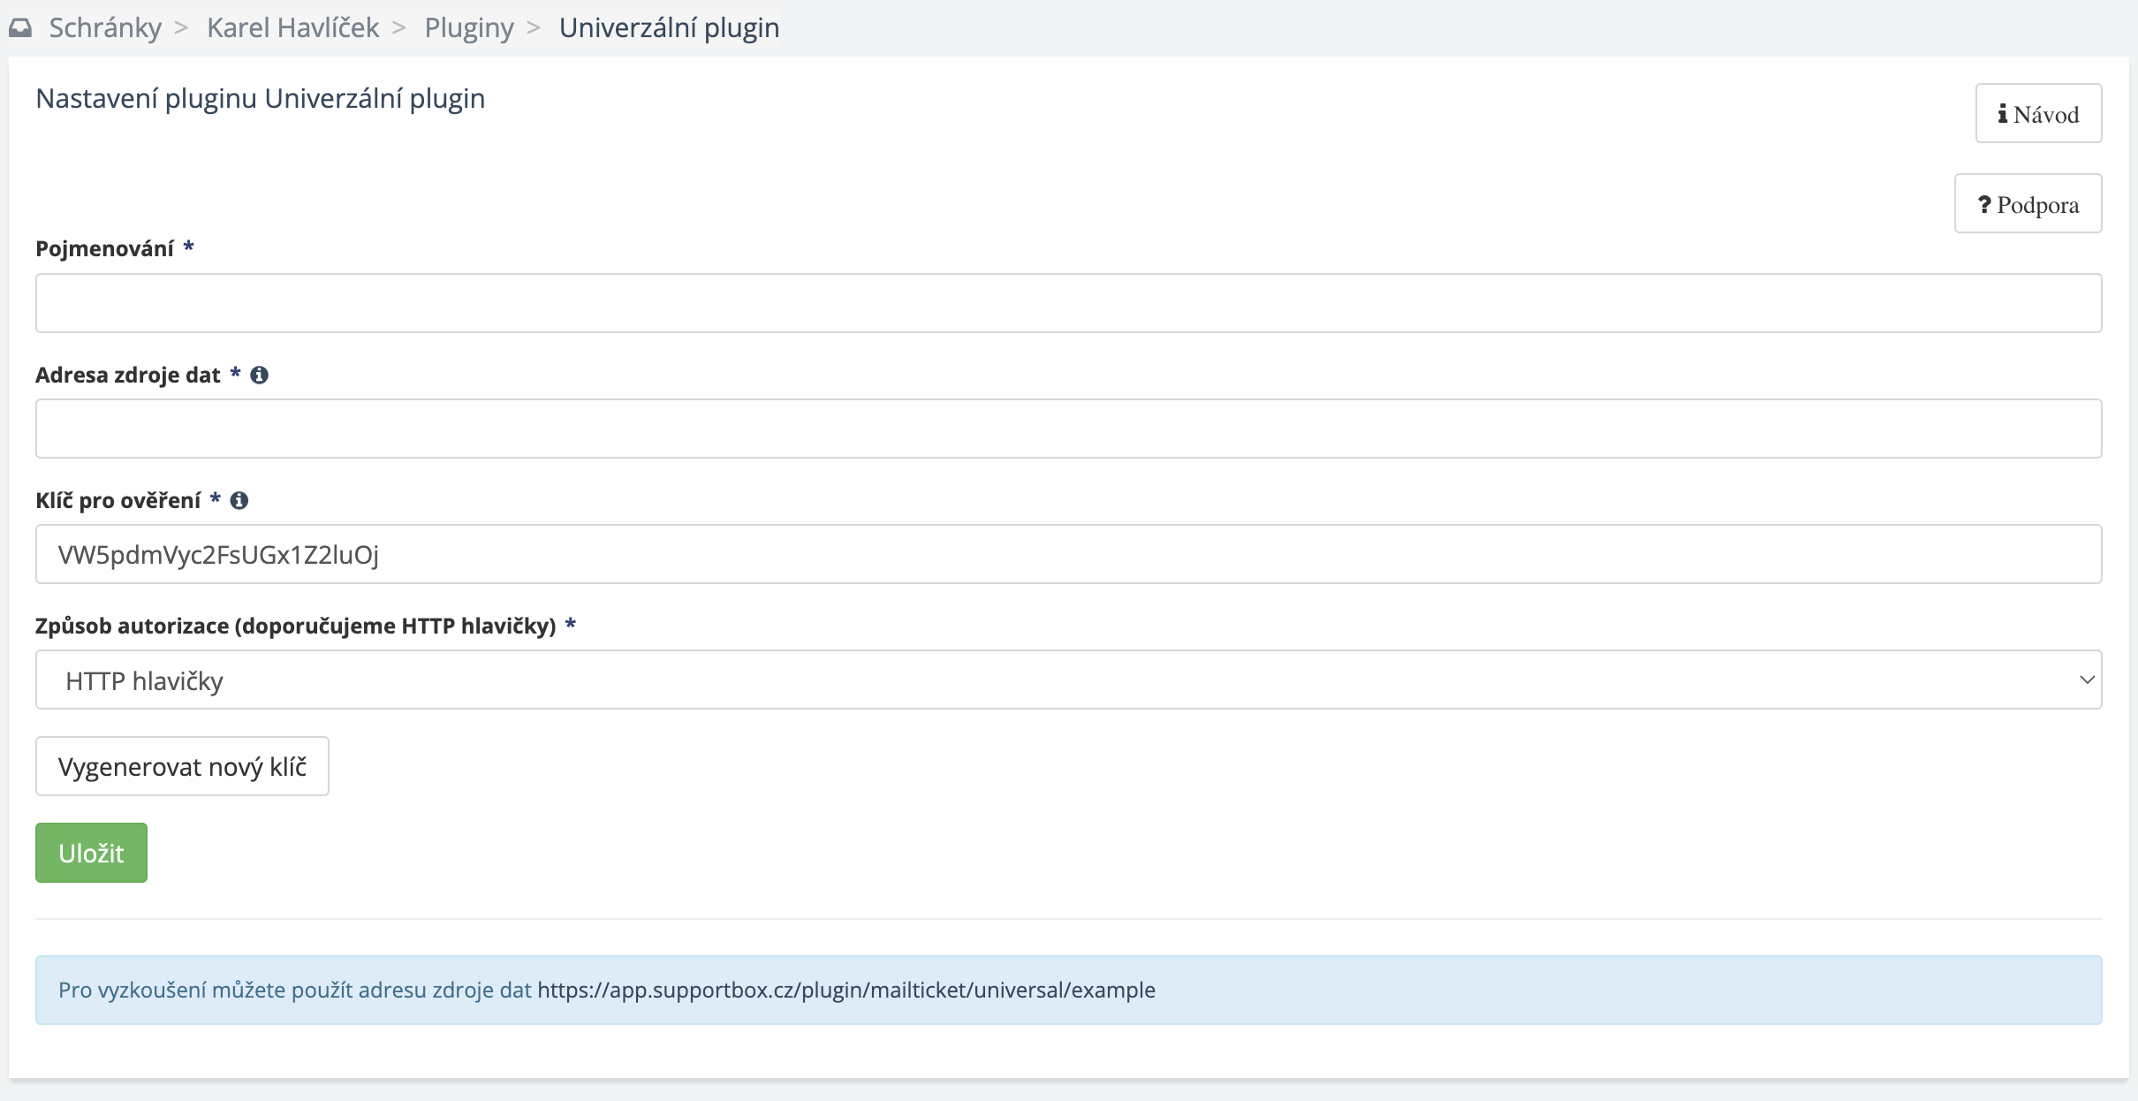This screenshot has height=1101, width=2138.
Task: Go to the Schránky breadcrumb link
Action: 105,28
